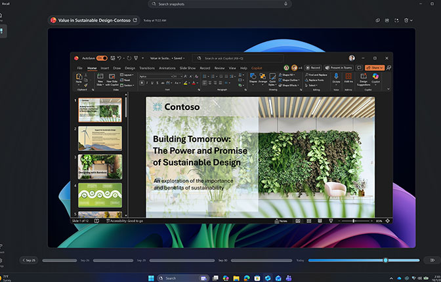Click the red font color button
The width and height of the screenshot is (441, 282).
click(x=194, y=83)
